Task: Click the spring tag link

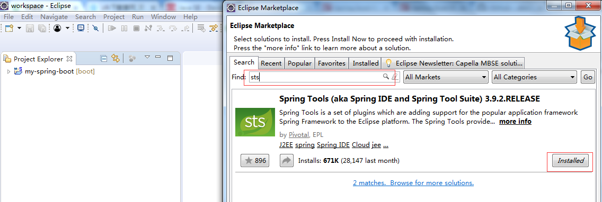Action: coord(305,145)
